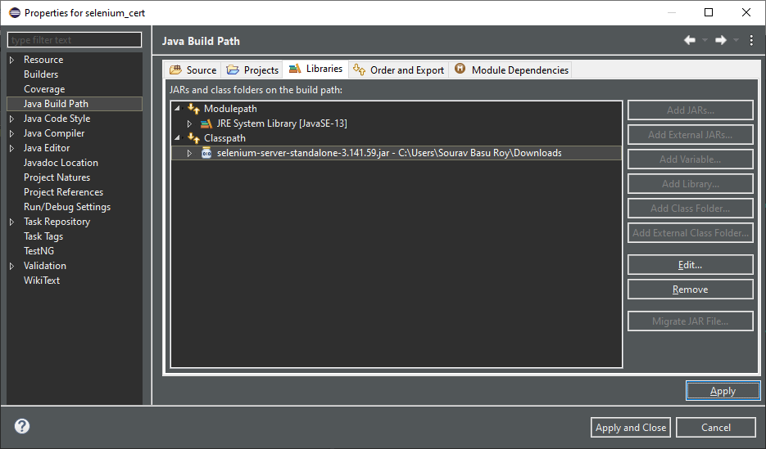Collapse the Classpath node
Screen dimensions: 766x449
point(177,138)
